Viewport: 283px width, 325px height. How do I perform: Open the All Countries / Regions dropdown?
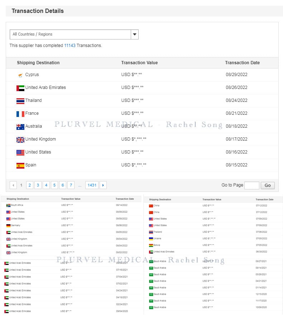click(74, 34)
